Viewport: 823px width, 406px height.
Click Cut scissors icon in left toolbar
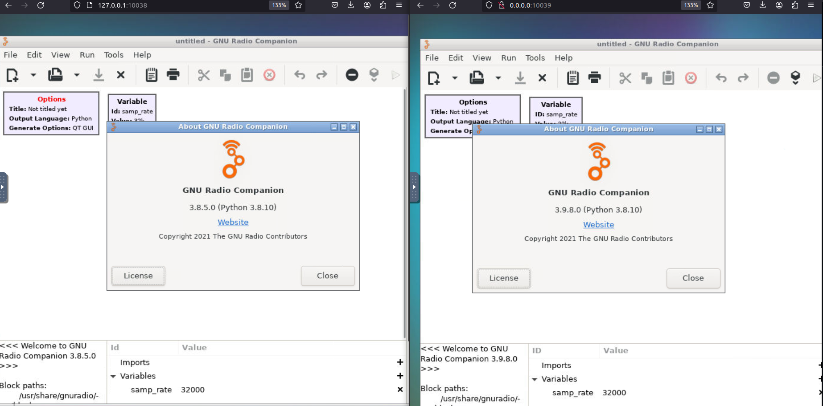tap(204, 75)
